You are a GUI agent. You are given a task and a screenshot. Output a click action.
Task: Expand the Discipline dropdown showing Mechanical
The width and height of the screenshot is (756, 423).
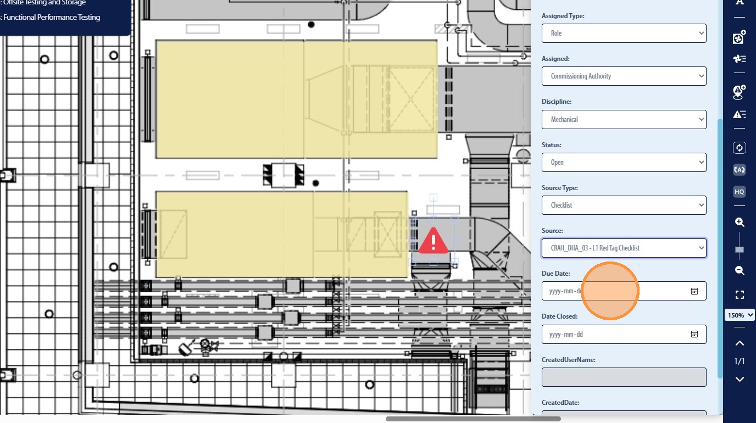tap(624, 119)
